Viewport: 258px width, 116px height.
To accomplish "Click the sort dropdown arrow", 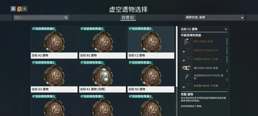I will click(x=242, y=18).
